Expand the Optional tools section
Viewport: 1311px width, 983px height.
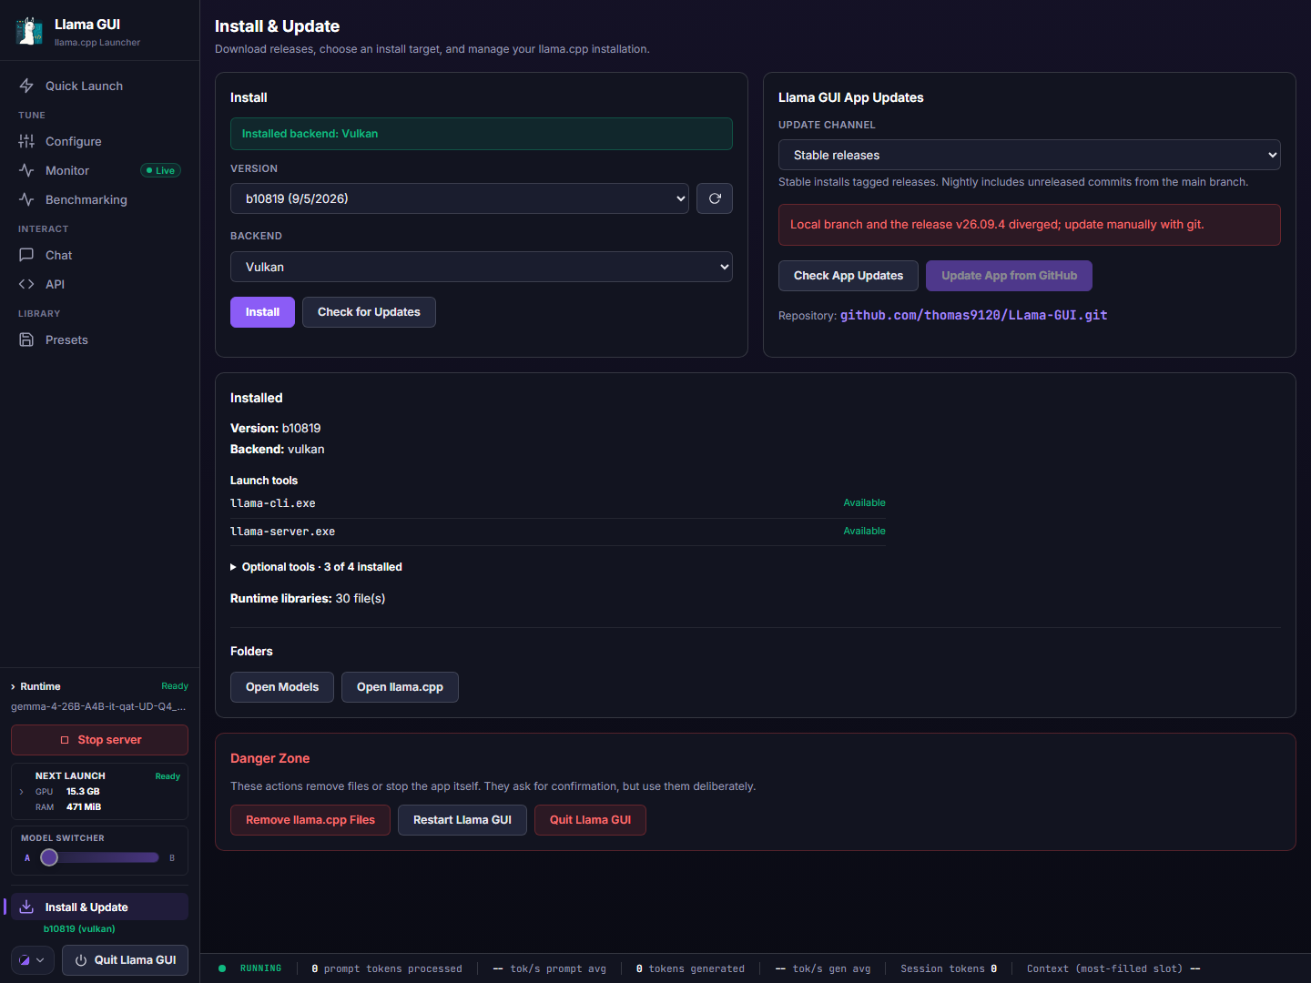(x=316, y=567)
